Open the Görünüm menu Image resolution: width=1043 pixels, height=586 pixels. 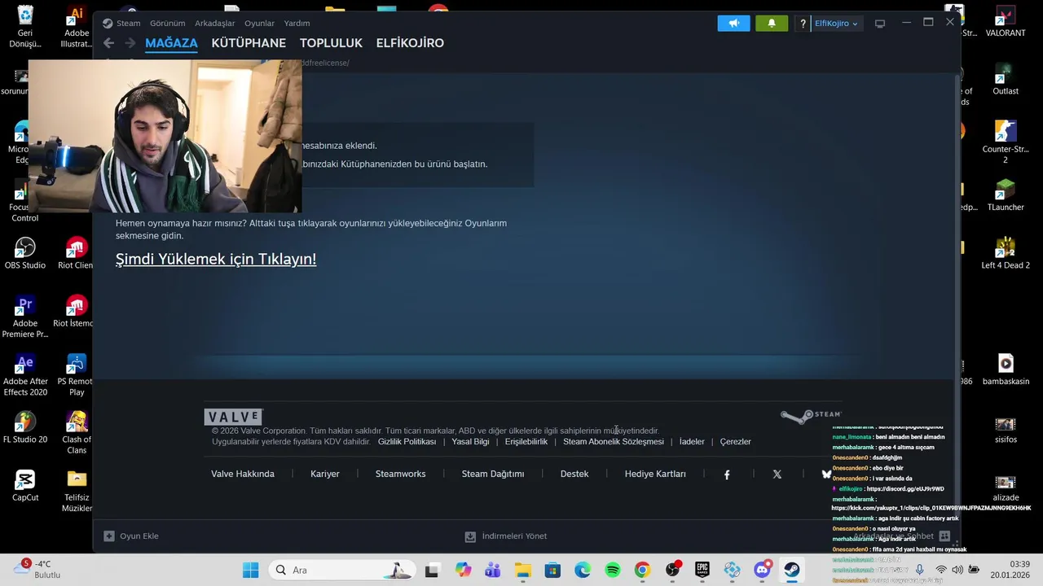(x=167, y=23)
